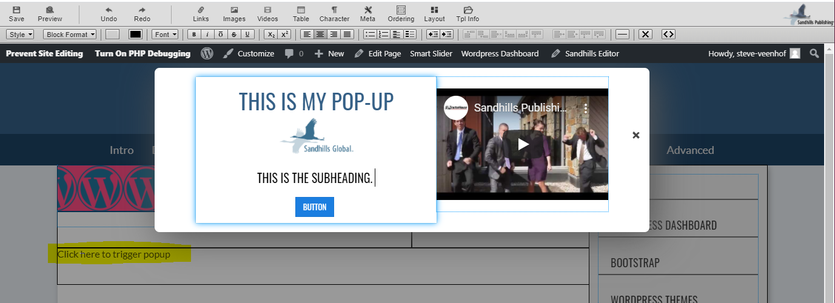The image size is (835, 303).
Task: Toggle underline formatting
Action: pyautogui.click(x=247, y=35)
